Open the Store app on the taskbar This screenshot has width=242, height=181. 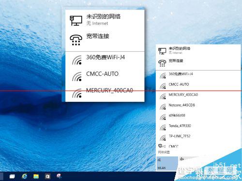click(47, 177)
